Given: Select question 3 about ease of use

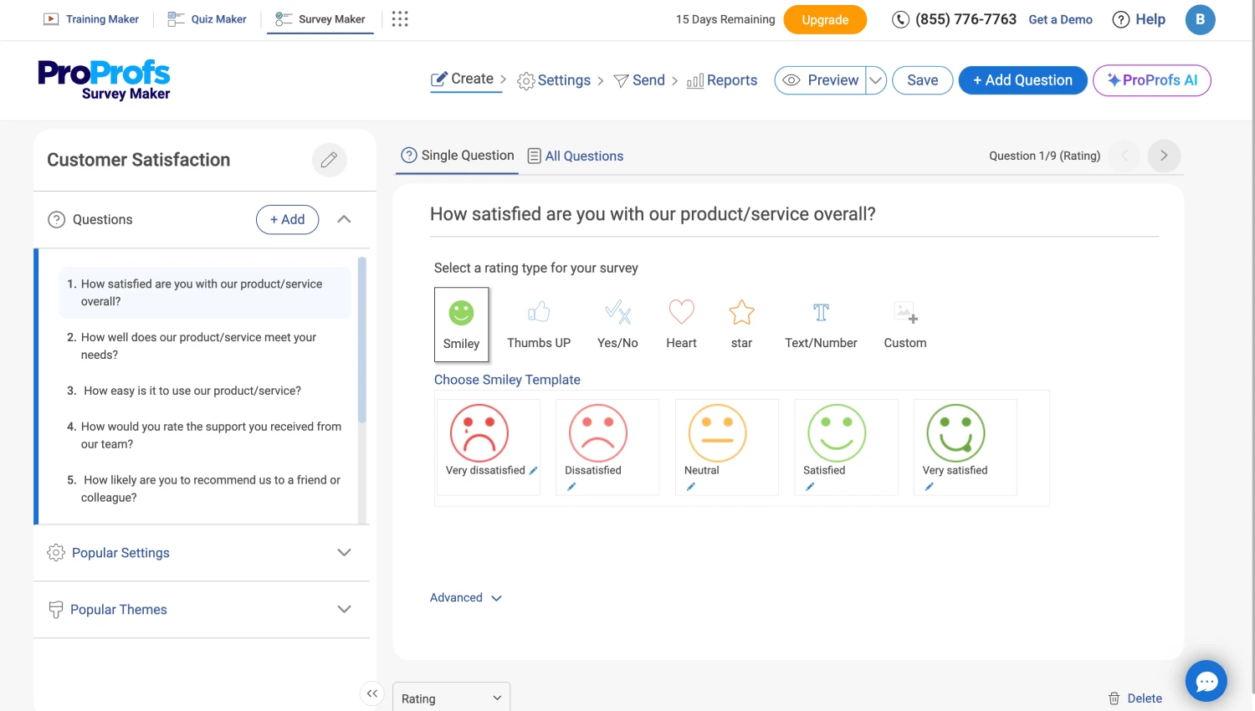Looking at the screenshot, I should [x=192, y=391].
